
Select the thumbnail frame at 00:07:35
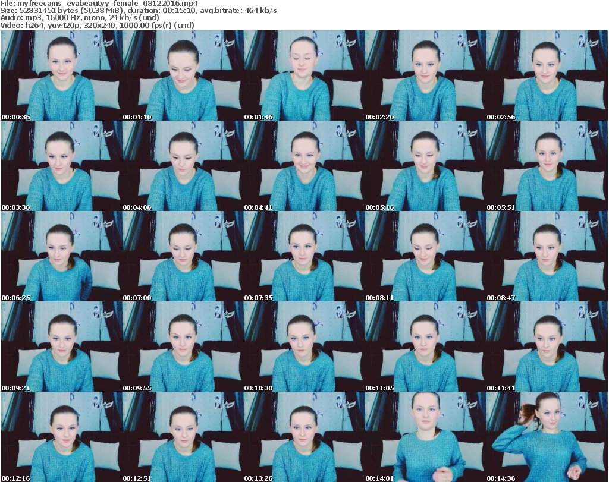[x=304, y=256]
